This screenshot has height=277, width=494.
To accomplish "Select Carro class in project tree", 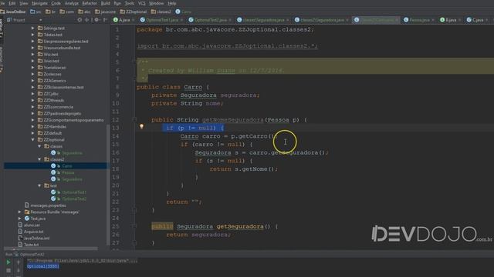I will pyautogui.click(x=67, y=166).
